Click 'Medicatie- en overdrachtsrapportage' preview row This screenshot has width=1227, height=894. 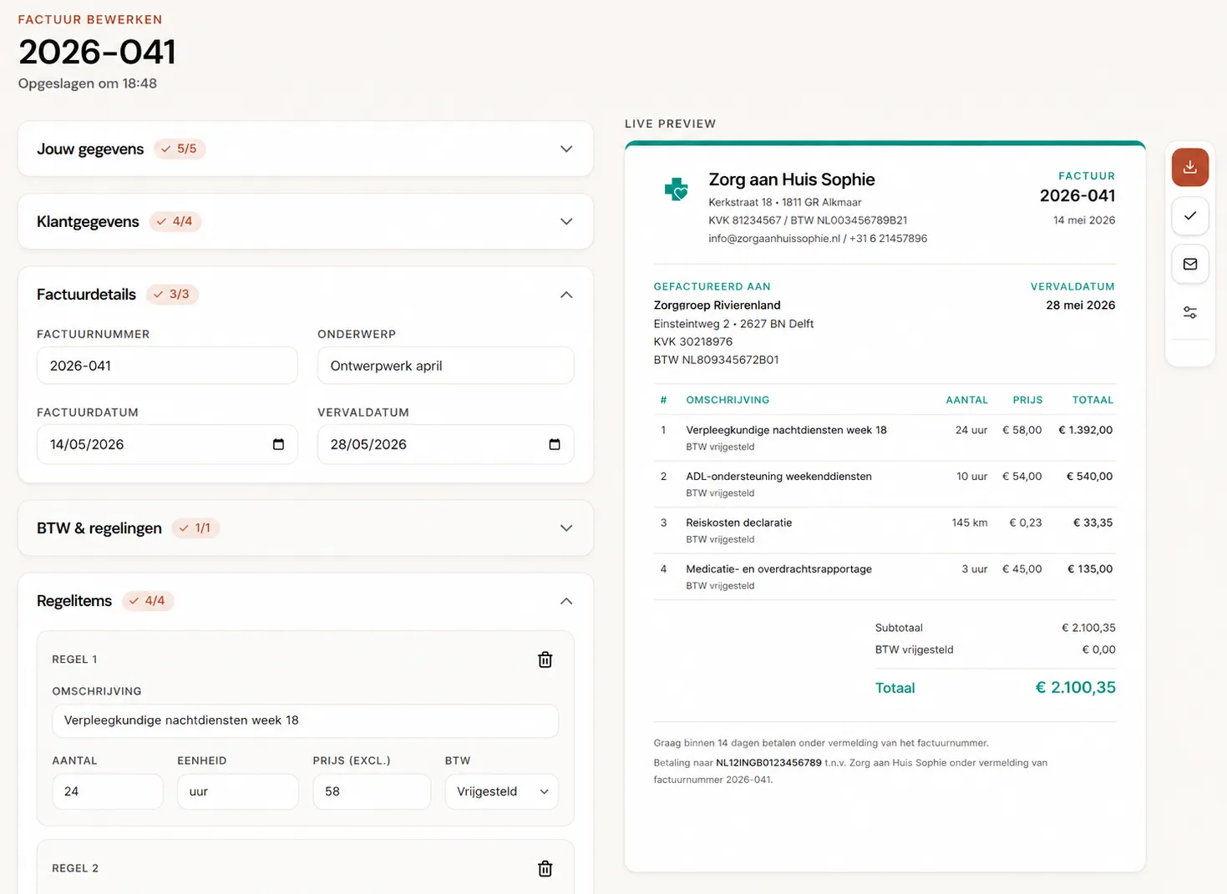[885, 577]
